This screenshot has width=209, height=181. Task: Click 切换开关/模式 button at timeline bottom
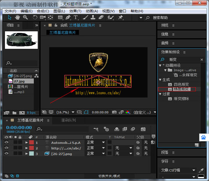click(x=109, y=176)
